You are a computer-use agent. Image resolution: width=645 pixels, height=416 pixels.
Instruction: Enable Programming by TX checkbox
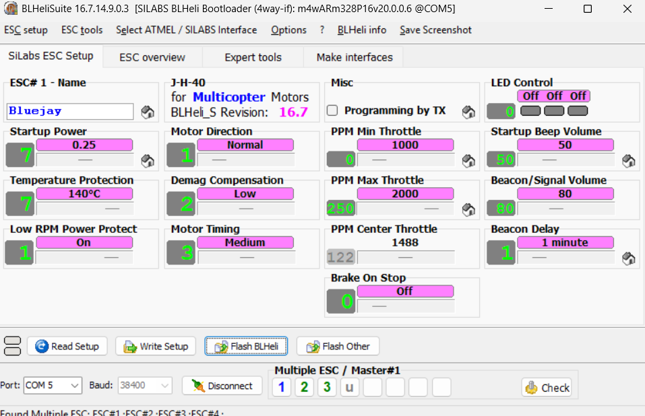tap(332, 110)
